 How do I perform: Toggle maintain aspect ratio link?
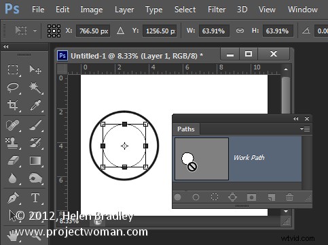tap(240, 31)
